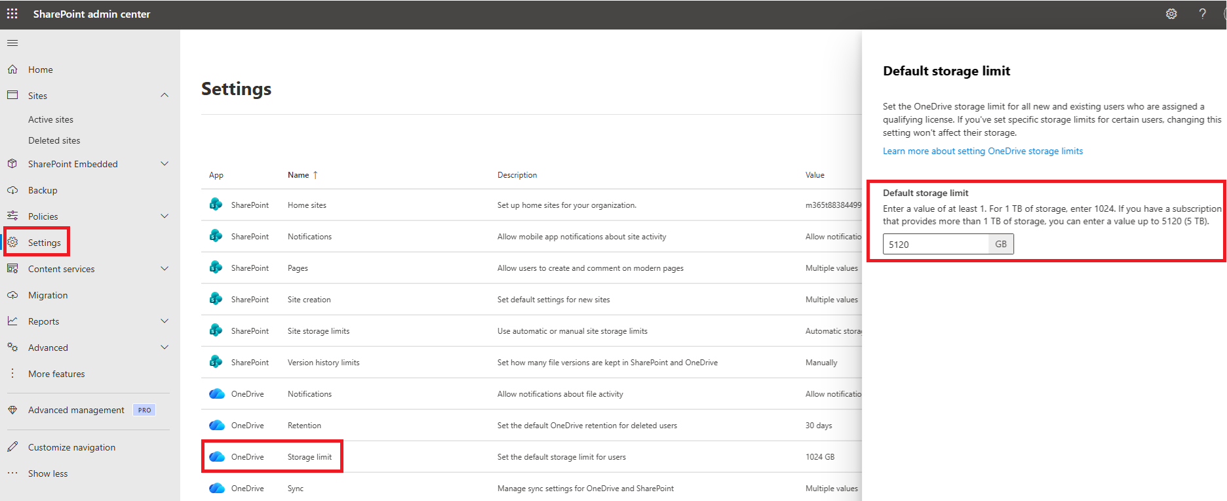The width and height of the screenshot is (1227, 501).
Task: Click the OneDrive icon on Sync row
Action: 217,488
